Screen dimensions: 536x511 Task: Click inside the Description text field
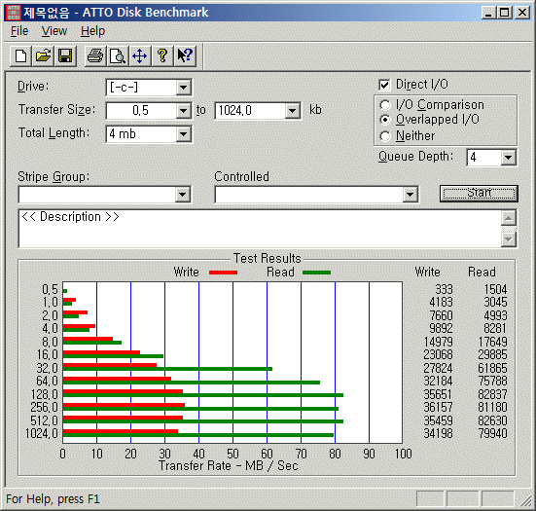260,229
